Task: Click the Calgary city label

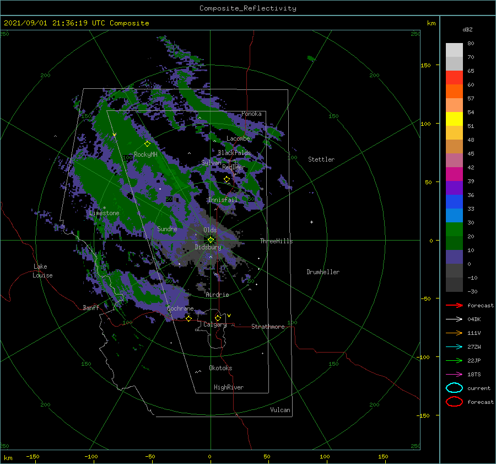Action: [x=215, y=324]
